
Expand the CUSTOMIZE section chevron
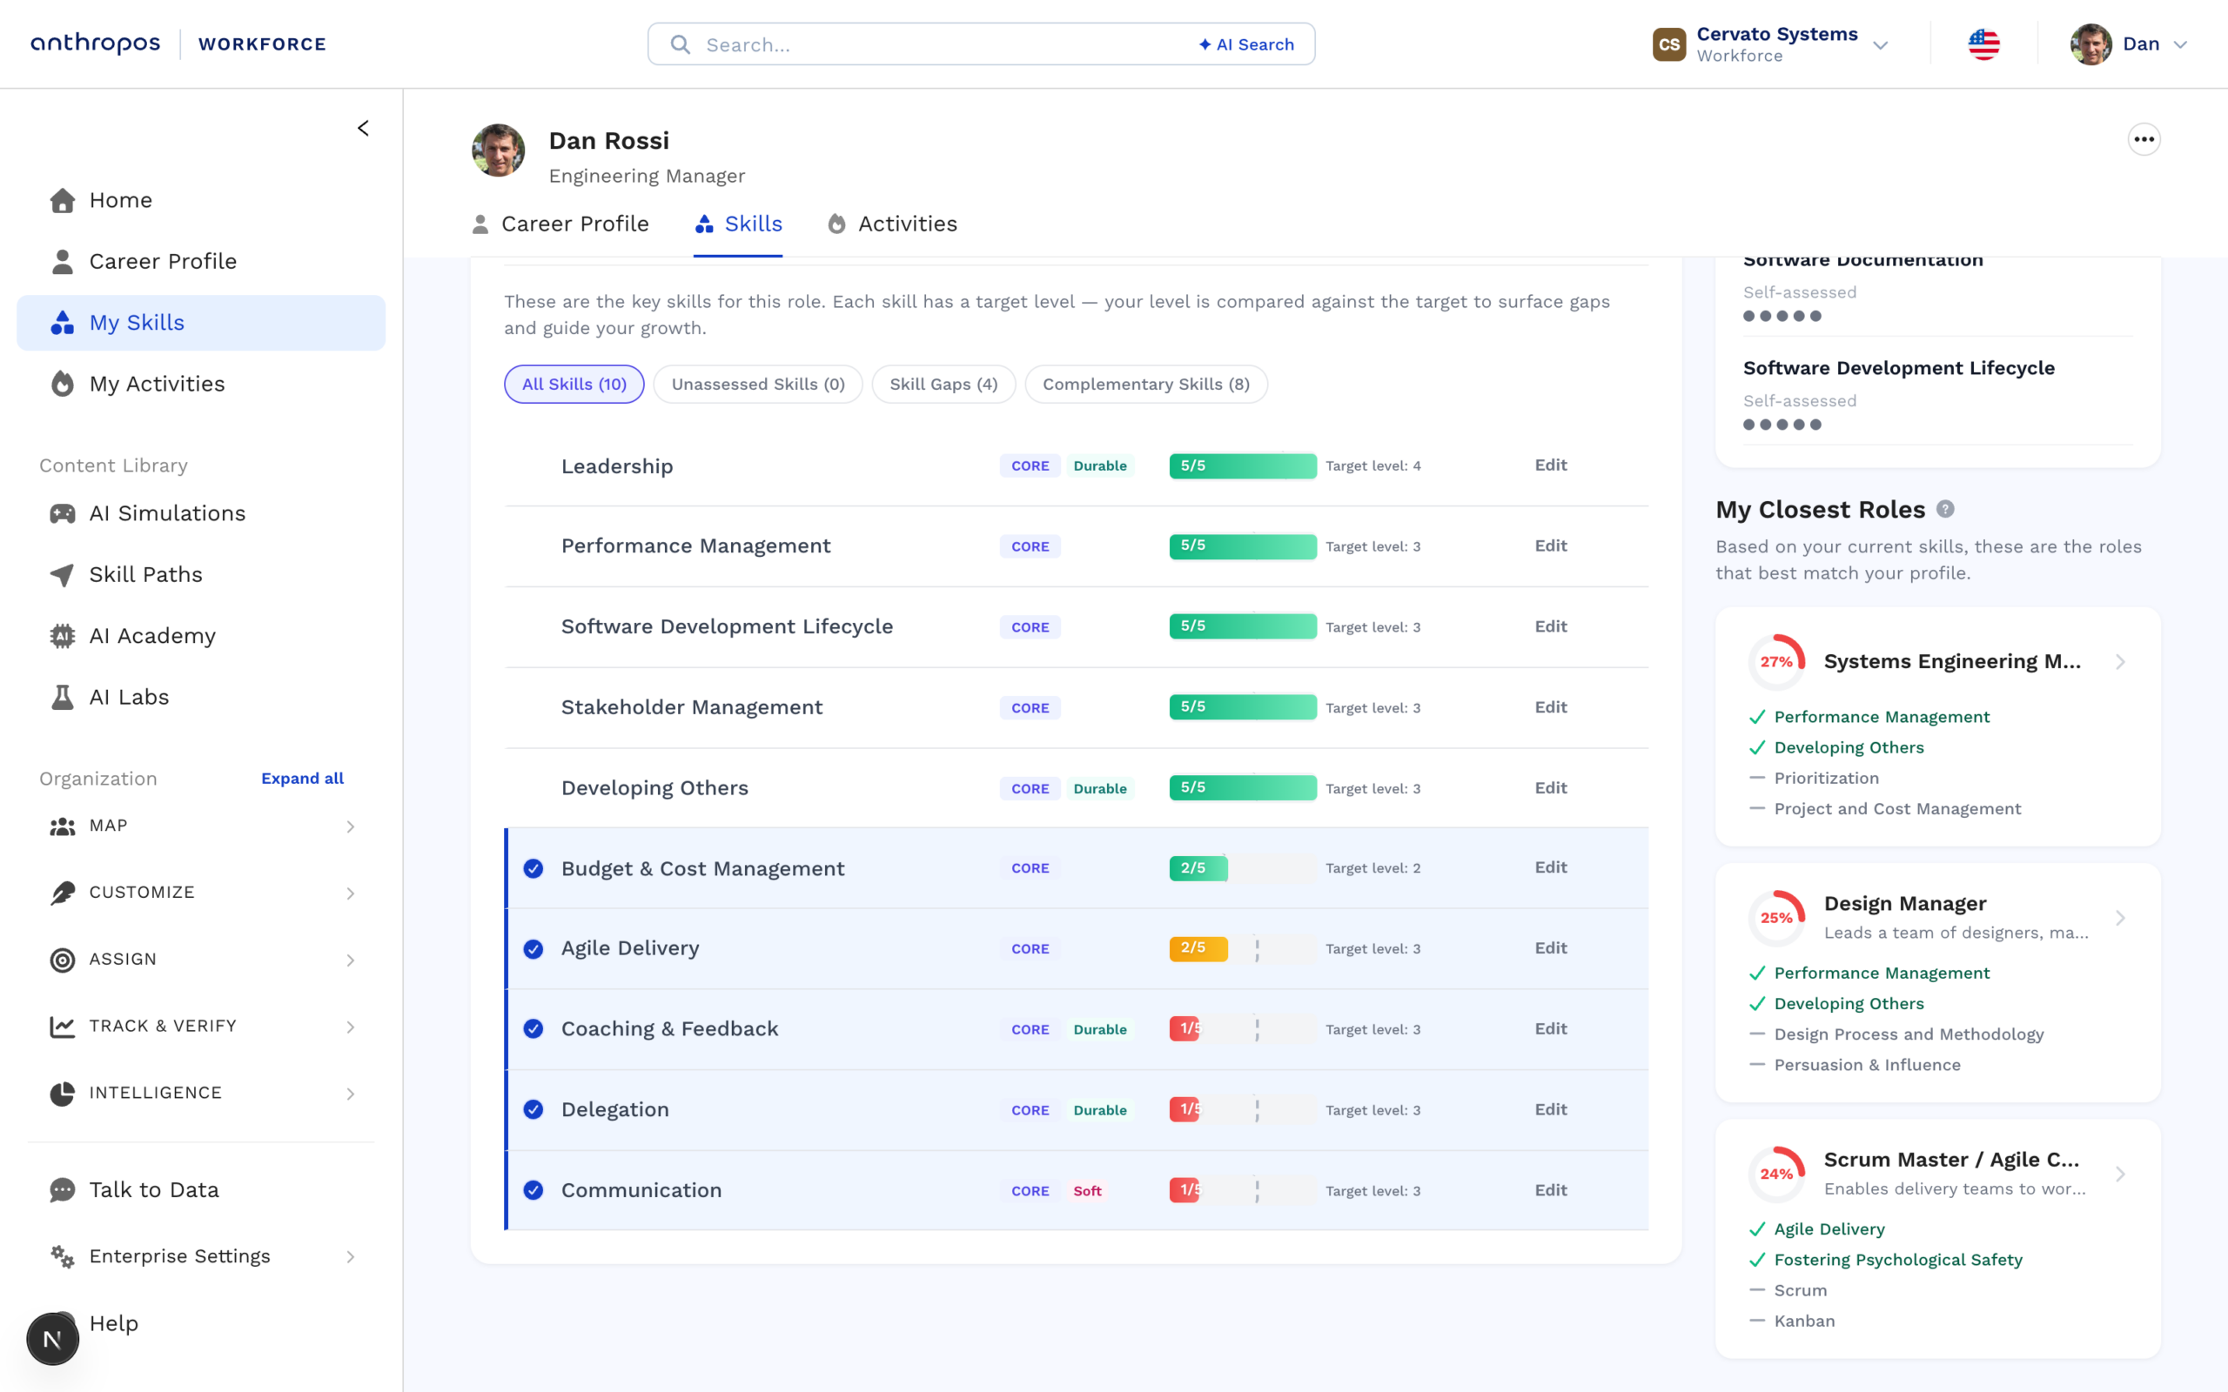click(351, 893)
